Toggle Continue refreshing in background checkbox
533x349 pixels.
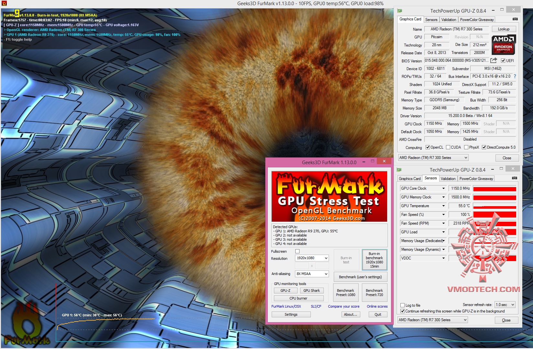[x=402, y=311]
